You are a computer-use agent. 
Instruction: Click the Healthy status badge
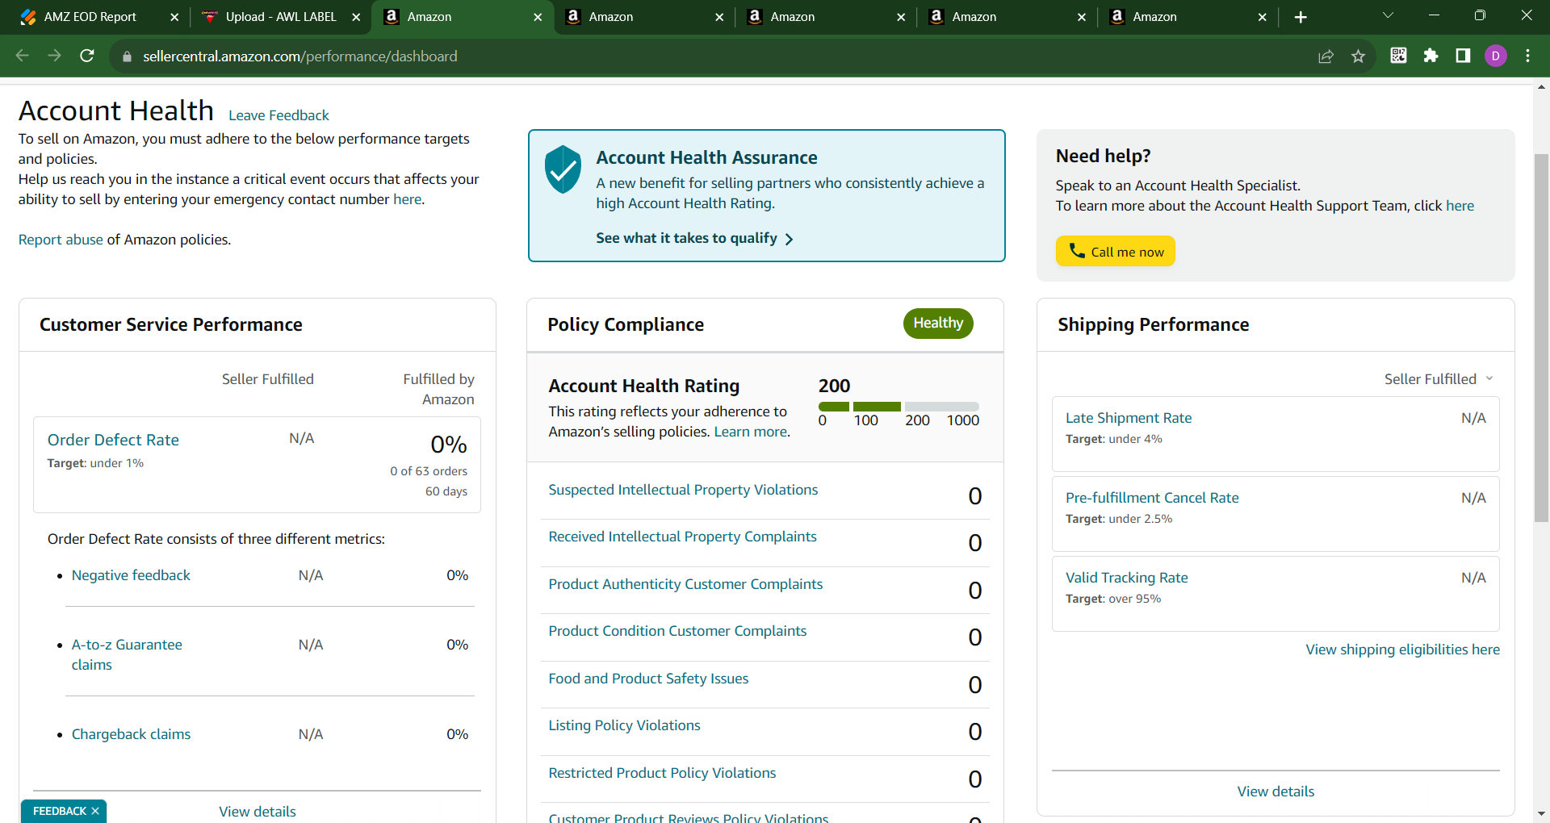(x=938, y=323)
